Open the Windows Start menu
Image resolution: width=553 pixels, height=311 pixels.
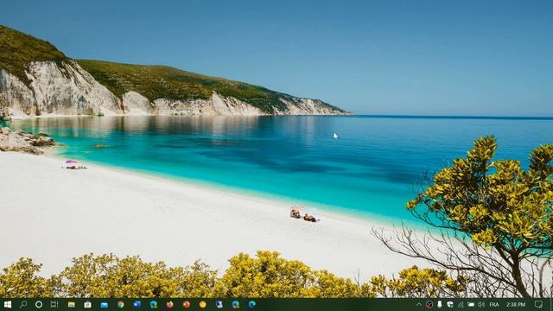pos(8,304)
